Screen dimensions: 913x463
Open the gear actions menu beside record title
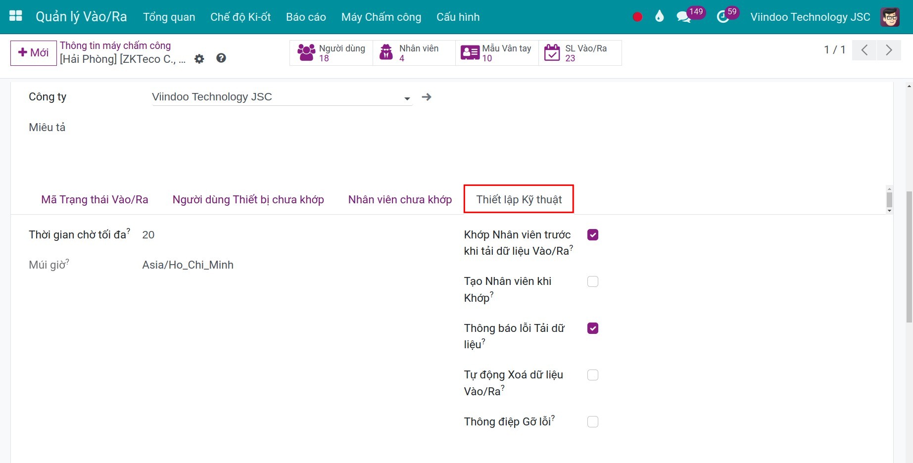[199, 59]
